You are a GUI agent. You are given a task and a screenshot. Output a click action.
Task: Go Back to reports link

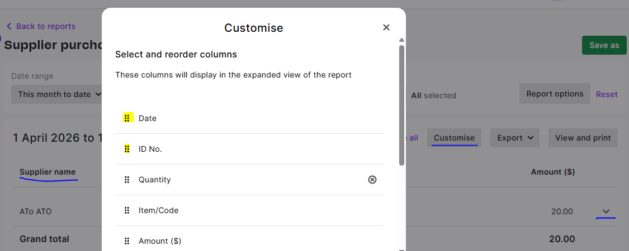point(46,26)
